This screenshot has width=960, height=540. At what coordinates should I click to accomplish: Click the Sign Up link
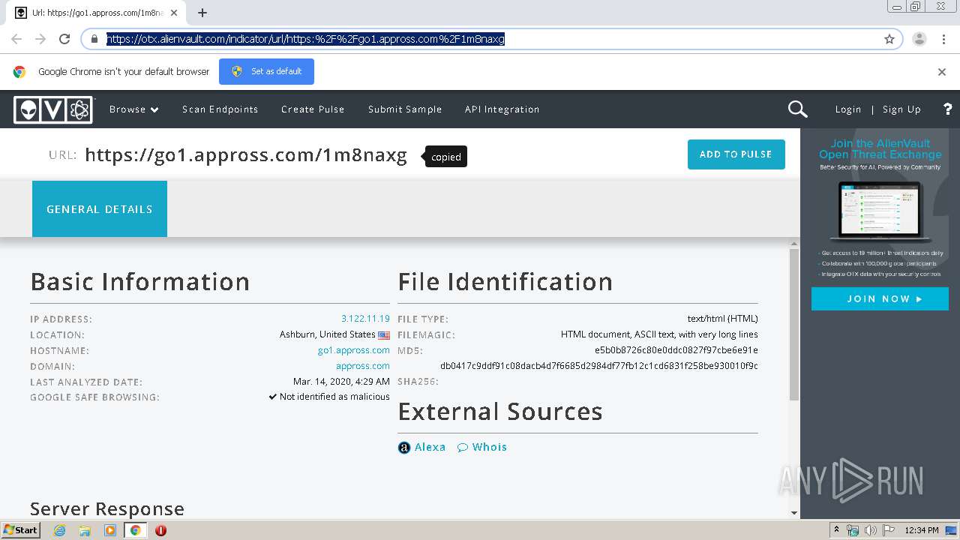[x=901, y=109]
